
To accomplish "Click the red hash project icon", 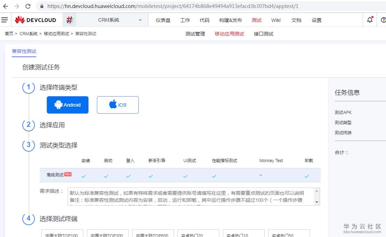I will (x=69, y=20).
